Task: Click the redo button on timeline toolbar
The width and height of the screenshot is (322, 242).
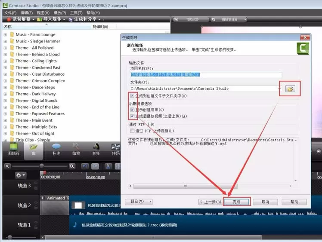Action: click(95, 166)
